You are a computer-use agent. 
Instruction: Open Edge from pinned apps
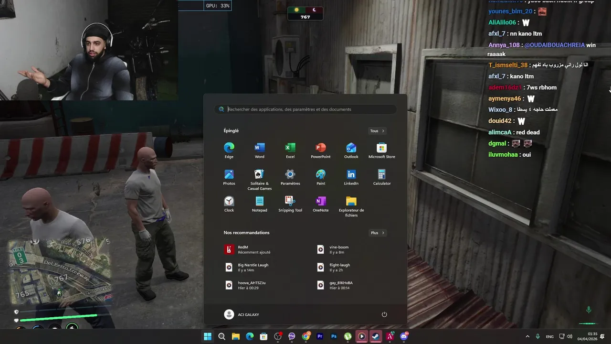[229, 150]
